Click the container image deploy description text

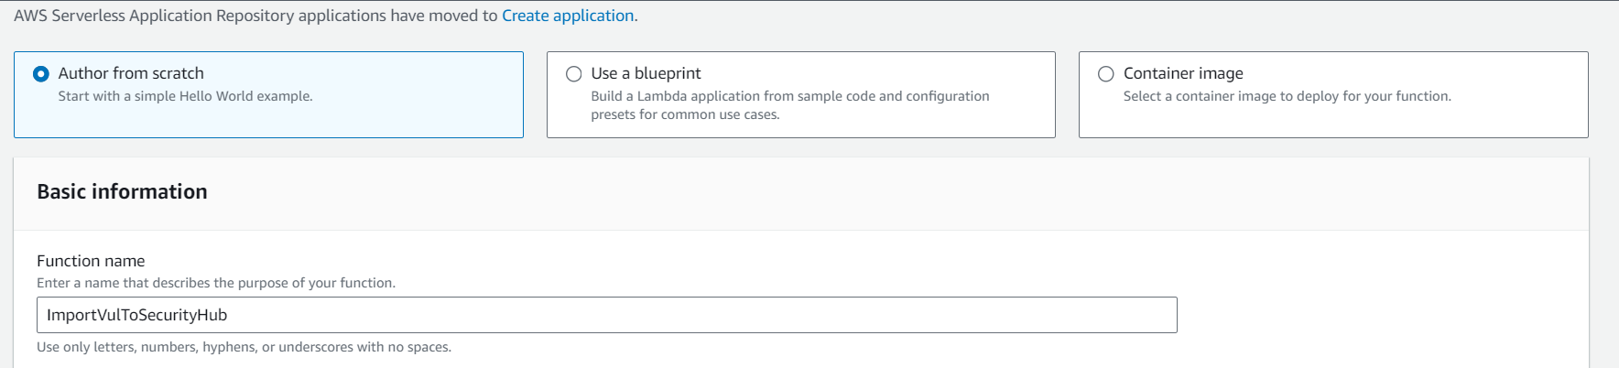point(1287,96)
